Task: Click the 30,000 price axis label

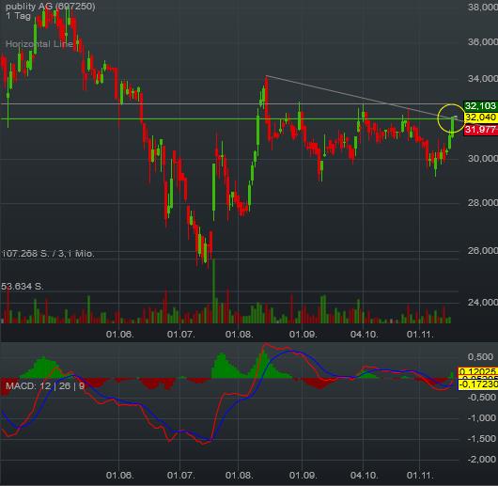Action: [482, 158]
